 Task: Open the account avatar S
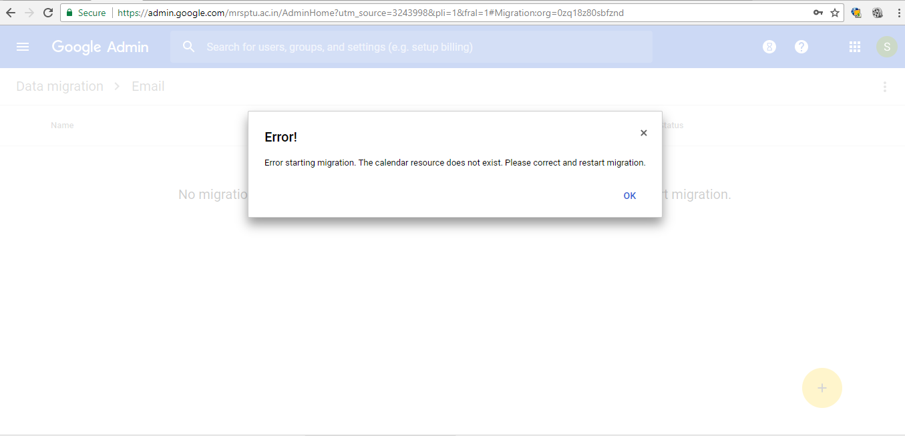(886, 47)
